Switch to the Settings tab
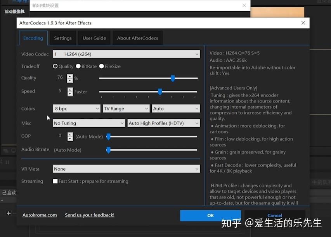 pyautogui.click(x=62, y=38)
